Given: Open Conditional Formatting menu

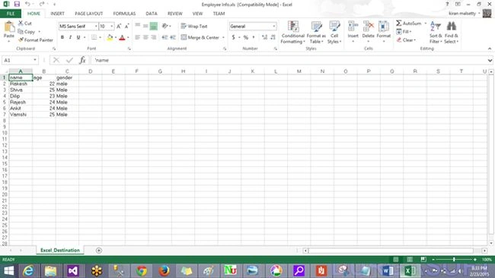Looking at the screenshot, I should [x=293, y=33].
